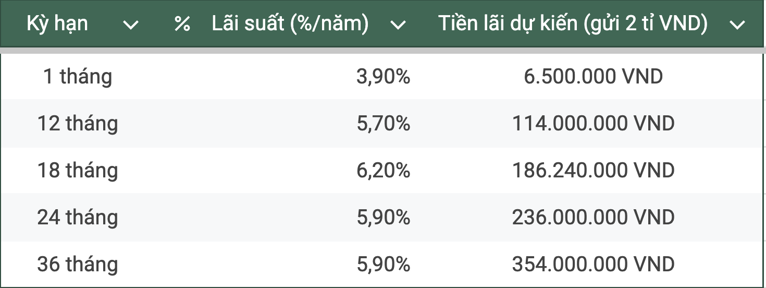Select the 6.500.000 VND cell
The height and width of the screenshot is (288, 766).
click(x=593, y=77)
